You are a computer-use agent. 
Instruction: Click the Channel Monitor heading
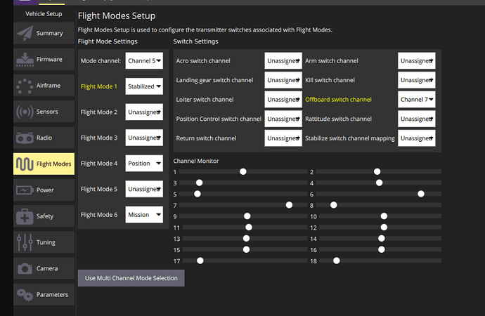(196, 161)
